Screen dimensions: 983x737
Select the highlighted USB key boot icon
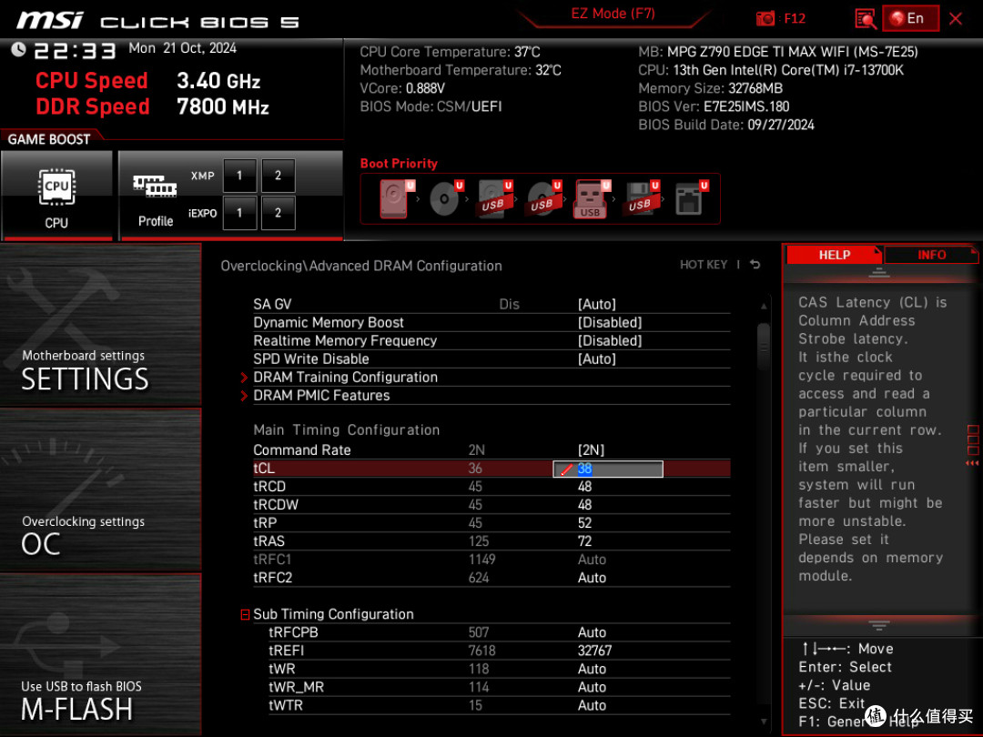[591, 198]
